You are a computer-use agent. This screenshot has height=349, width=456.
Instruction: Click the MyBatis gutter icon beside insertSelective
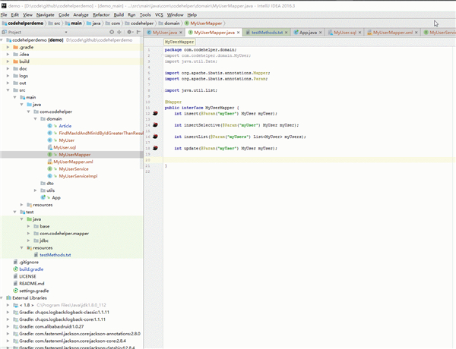(x=155, y=124)
